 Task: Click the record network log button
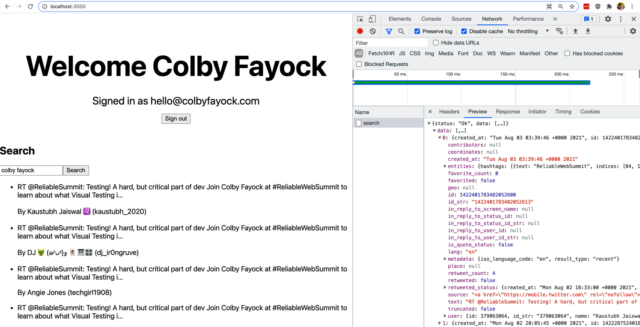tap(360, 31)
